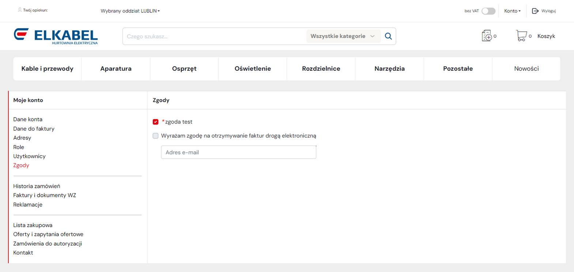Expand the Konto dropdown menu
Viewport: 574px width, 272px height.
click(x=512, y=11)
